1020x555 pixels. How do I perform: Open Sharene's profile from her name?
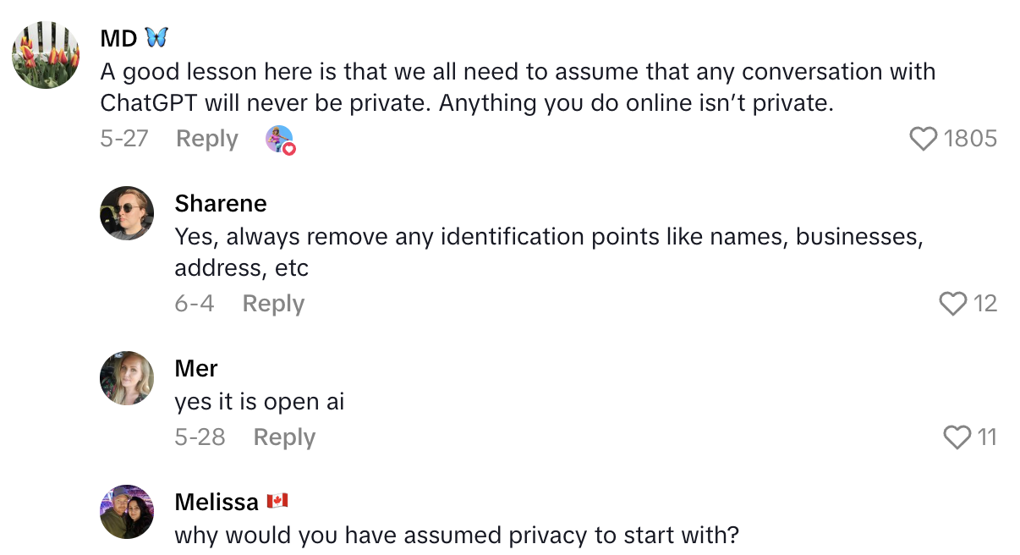pyautogui.click(x=220, y=204)
